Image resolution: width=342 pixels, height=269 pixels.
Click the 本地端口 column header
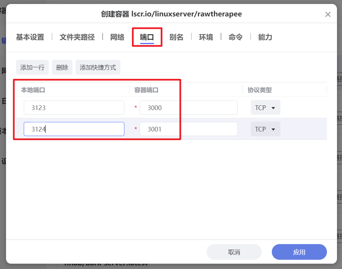click(33, 90)
